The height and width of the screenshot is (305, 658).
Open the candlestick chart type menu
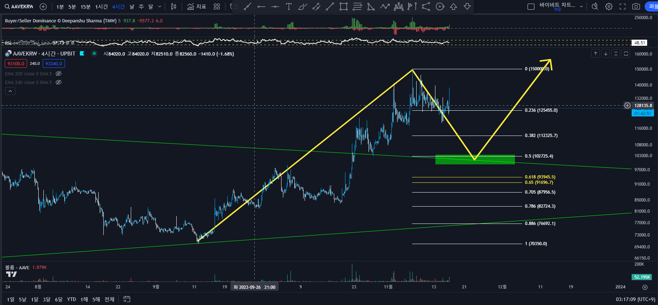(174, 6)
